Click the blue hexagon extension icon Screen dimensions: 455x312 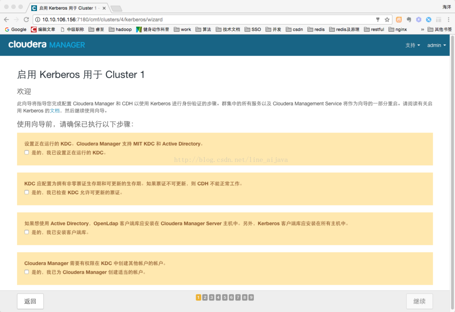(x=419, y=20)
